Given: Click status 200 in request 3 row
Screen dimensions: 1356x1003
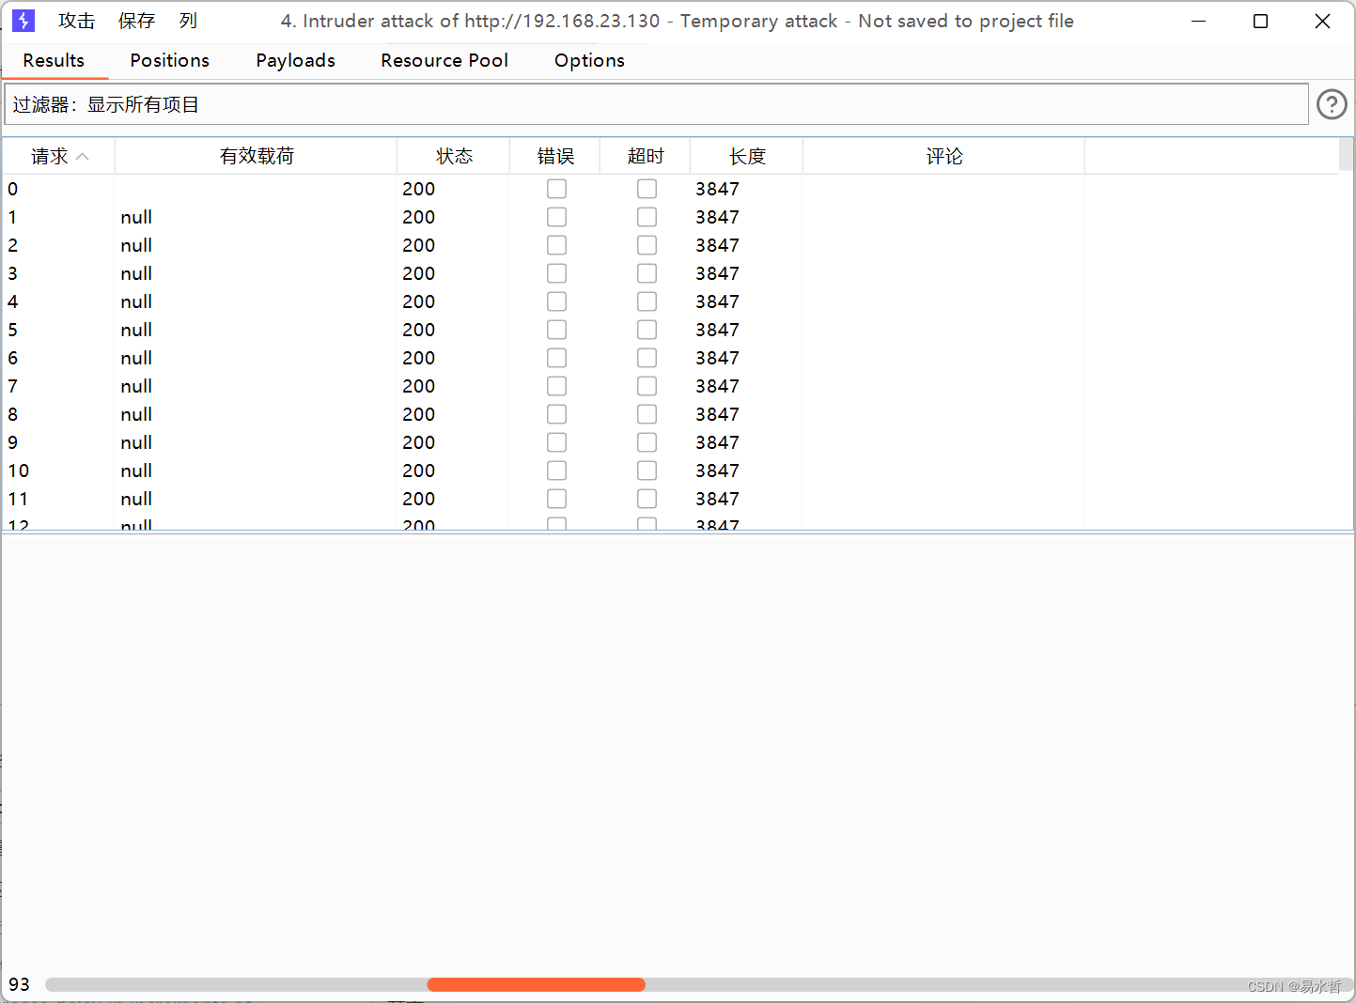Looking at the screenshot, I should (418, 273).
